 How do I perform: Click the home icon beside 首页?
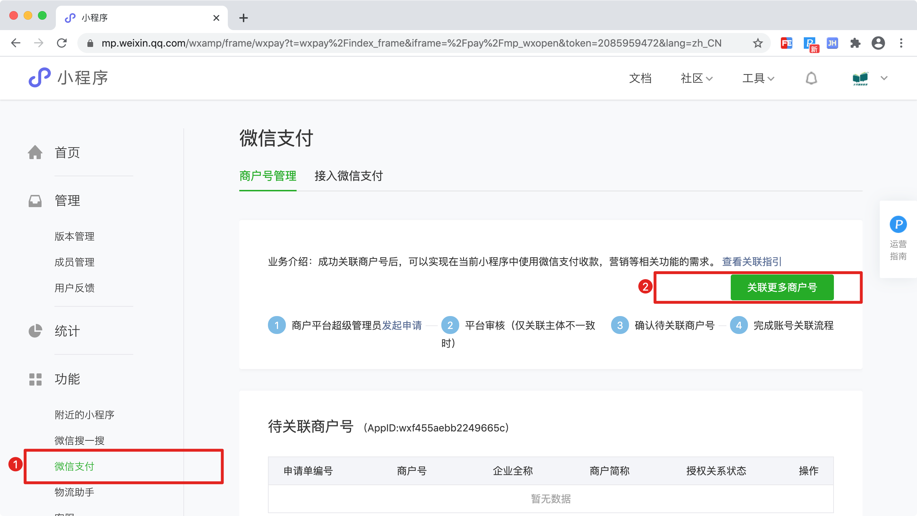[35, 152]
